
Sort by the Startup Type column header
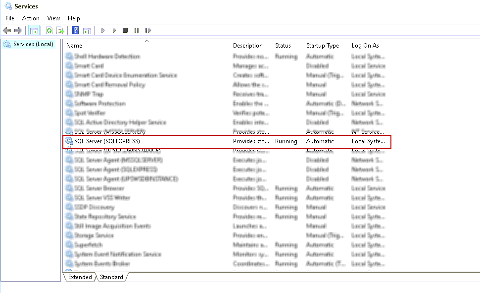[x=322, y=46]
